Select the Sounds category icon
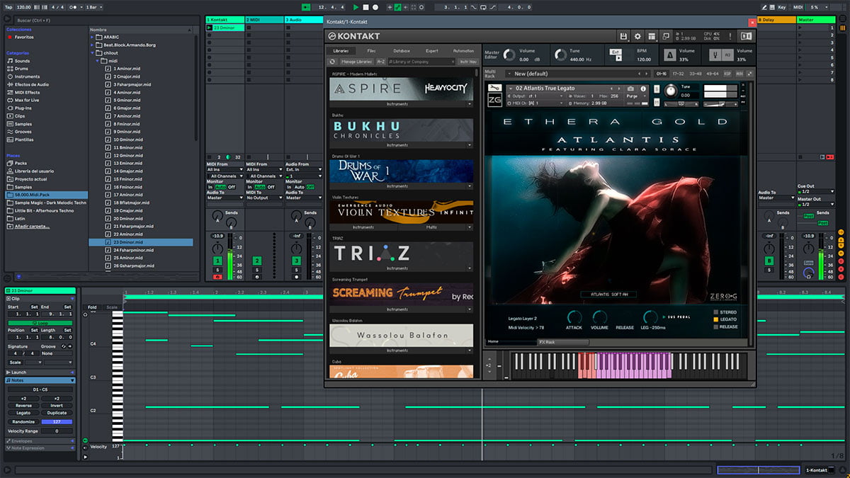The height and width of the screenshot is (478, 850). click(10, 61)
